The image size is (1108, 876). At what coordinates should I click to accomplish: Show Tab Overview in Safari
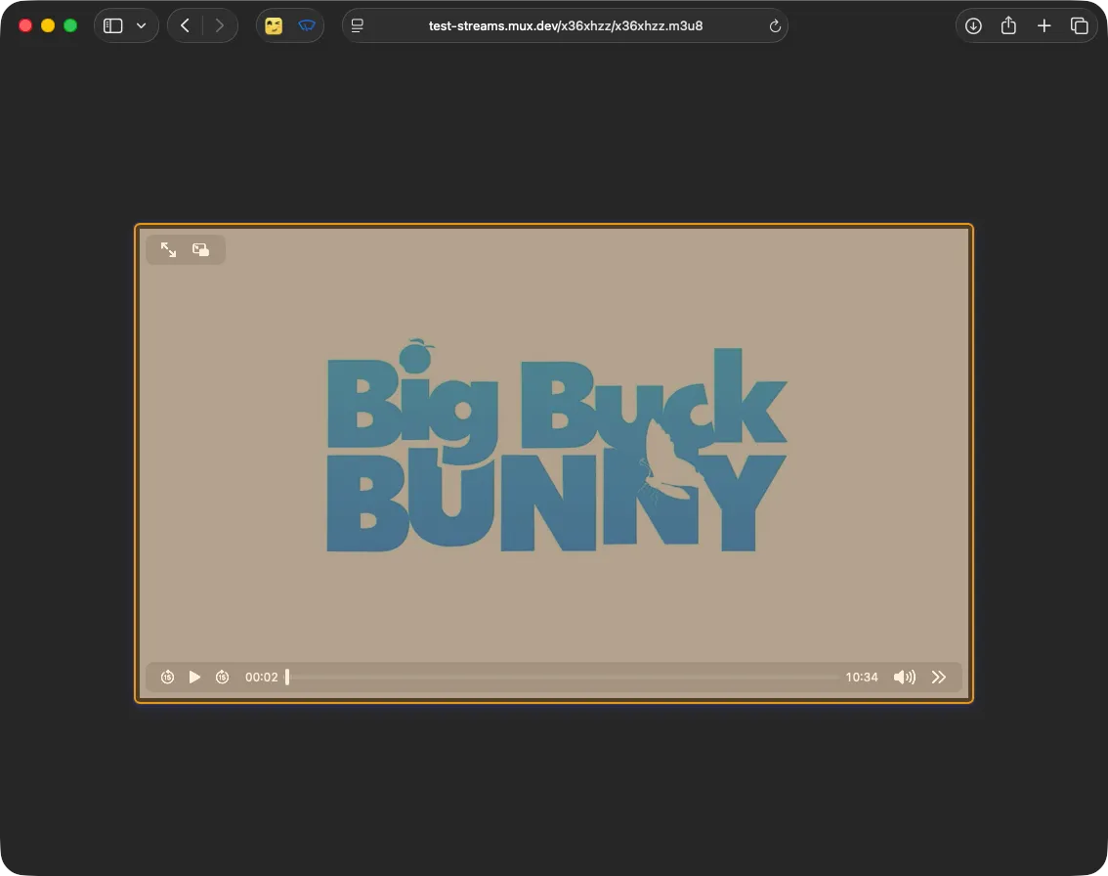pos(1080,25)
